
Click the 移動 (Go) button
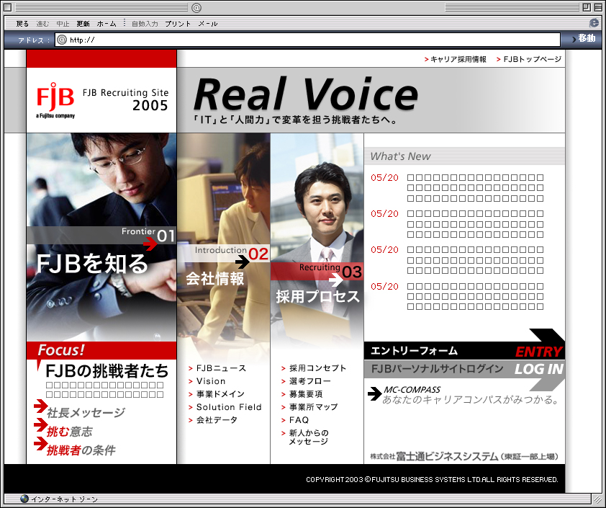click(x=583, y=38)
